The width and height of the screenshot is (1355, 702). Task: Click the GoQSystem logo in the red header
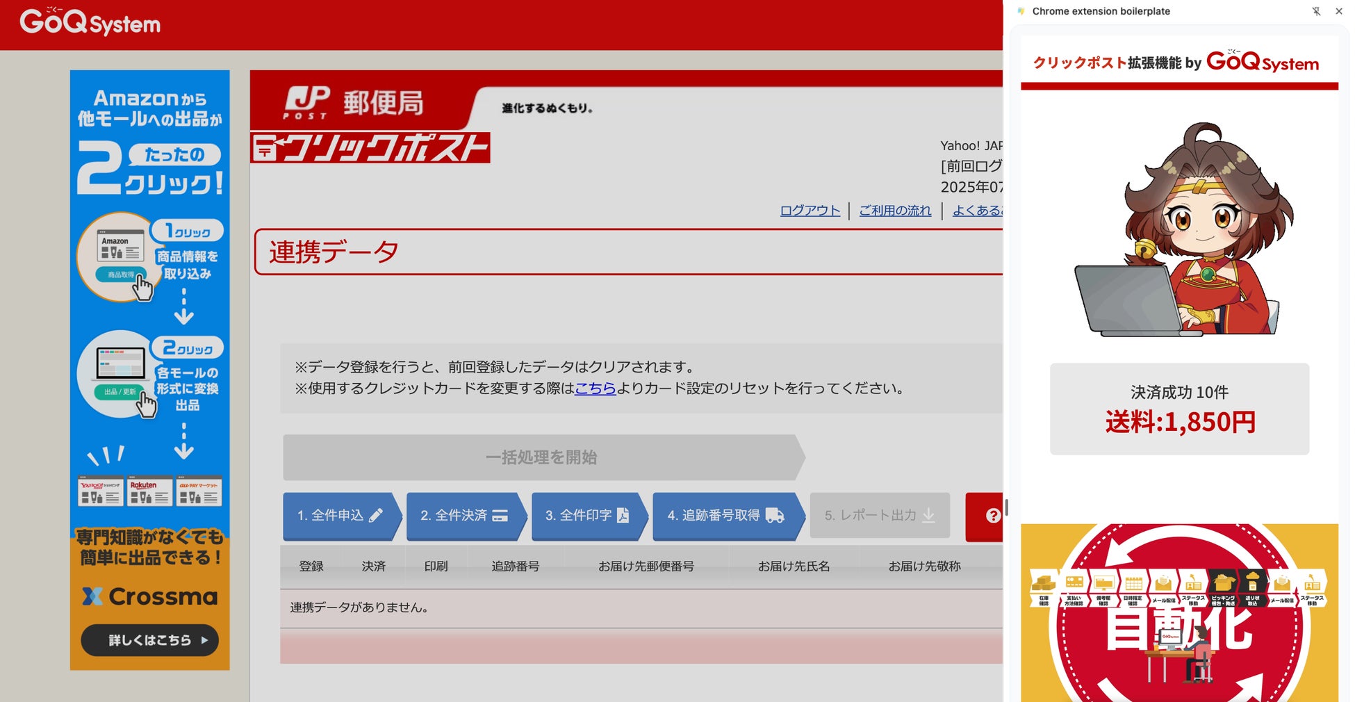[90, 22]
